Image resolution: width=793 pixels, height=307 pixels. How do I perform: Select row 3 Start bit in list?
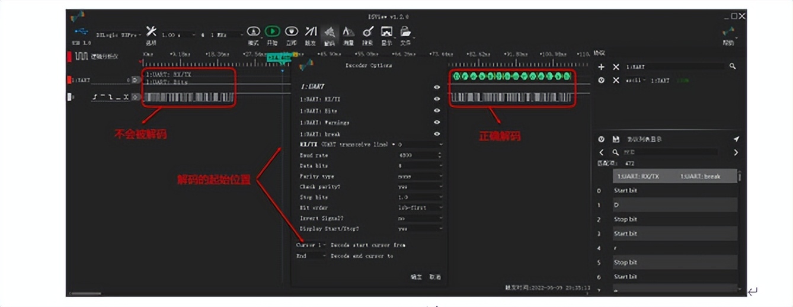[x=675, y=234]
